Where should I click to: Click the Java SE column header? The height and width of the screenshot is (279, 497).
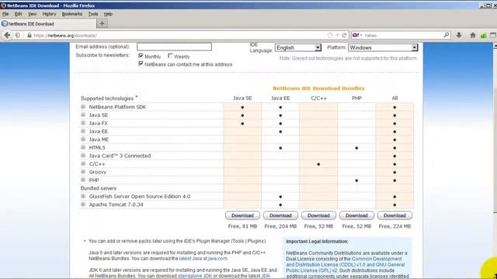(242, 98)
